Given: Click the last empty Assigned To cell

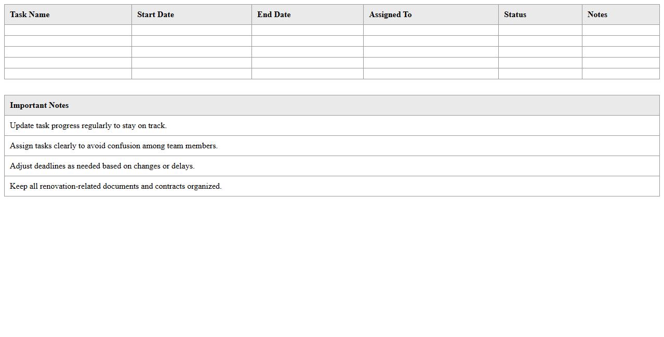Looking at the screenshot, I should [431, 74].
